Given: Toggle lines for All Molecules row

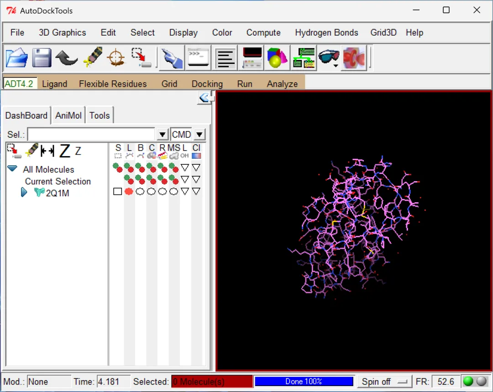Looking at the screenshot, I should pyautogui.click(x=129, y=168).
